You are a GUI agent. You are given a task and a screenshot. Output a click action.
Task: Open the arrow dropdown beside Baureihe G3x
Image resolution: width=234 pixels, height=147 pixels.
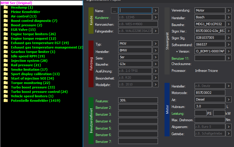[x=156, y=64]
